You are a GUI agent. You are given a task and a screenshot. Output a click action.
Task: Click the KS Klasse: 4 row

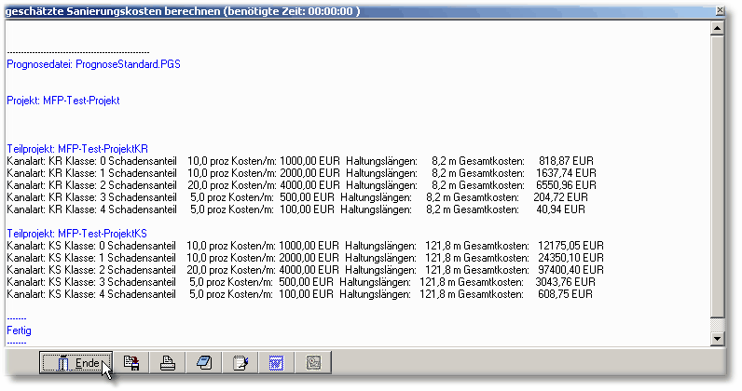tap(298, 292)
